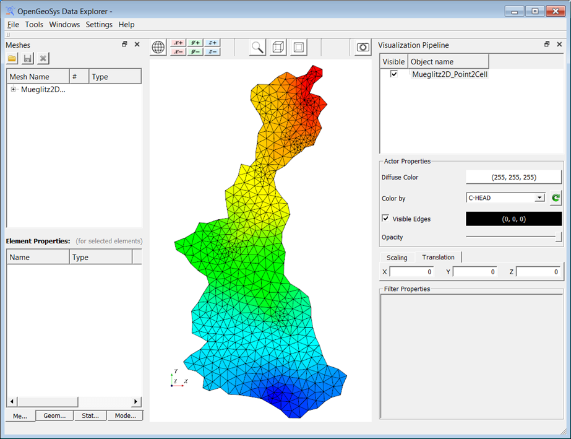Take a screenshot with the camera icon
Image resolution: width=571 pixels, height=439 pixels.
[363, 47]
